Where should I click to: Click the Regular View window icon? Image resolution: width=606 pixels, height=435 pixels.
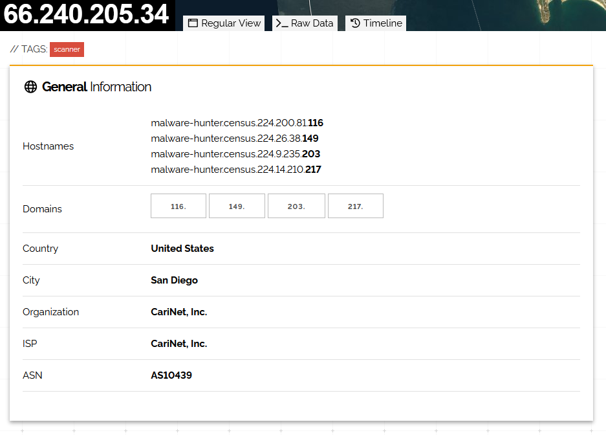193,23
